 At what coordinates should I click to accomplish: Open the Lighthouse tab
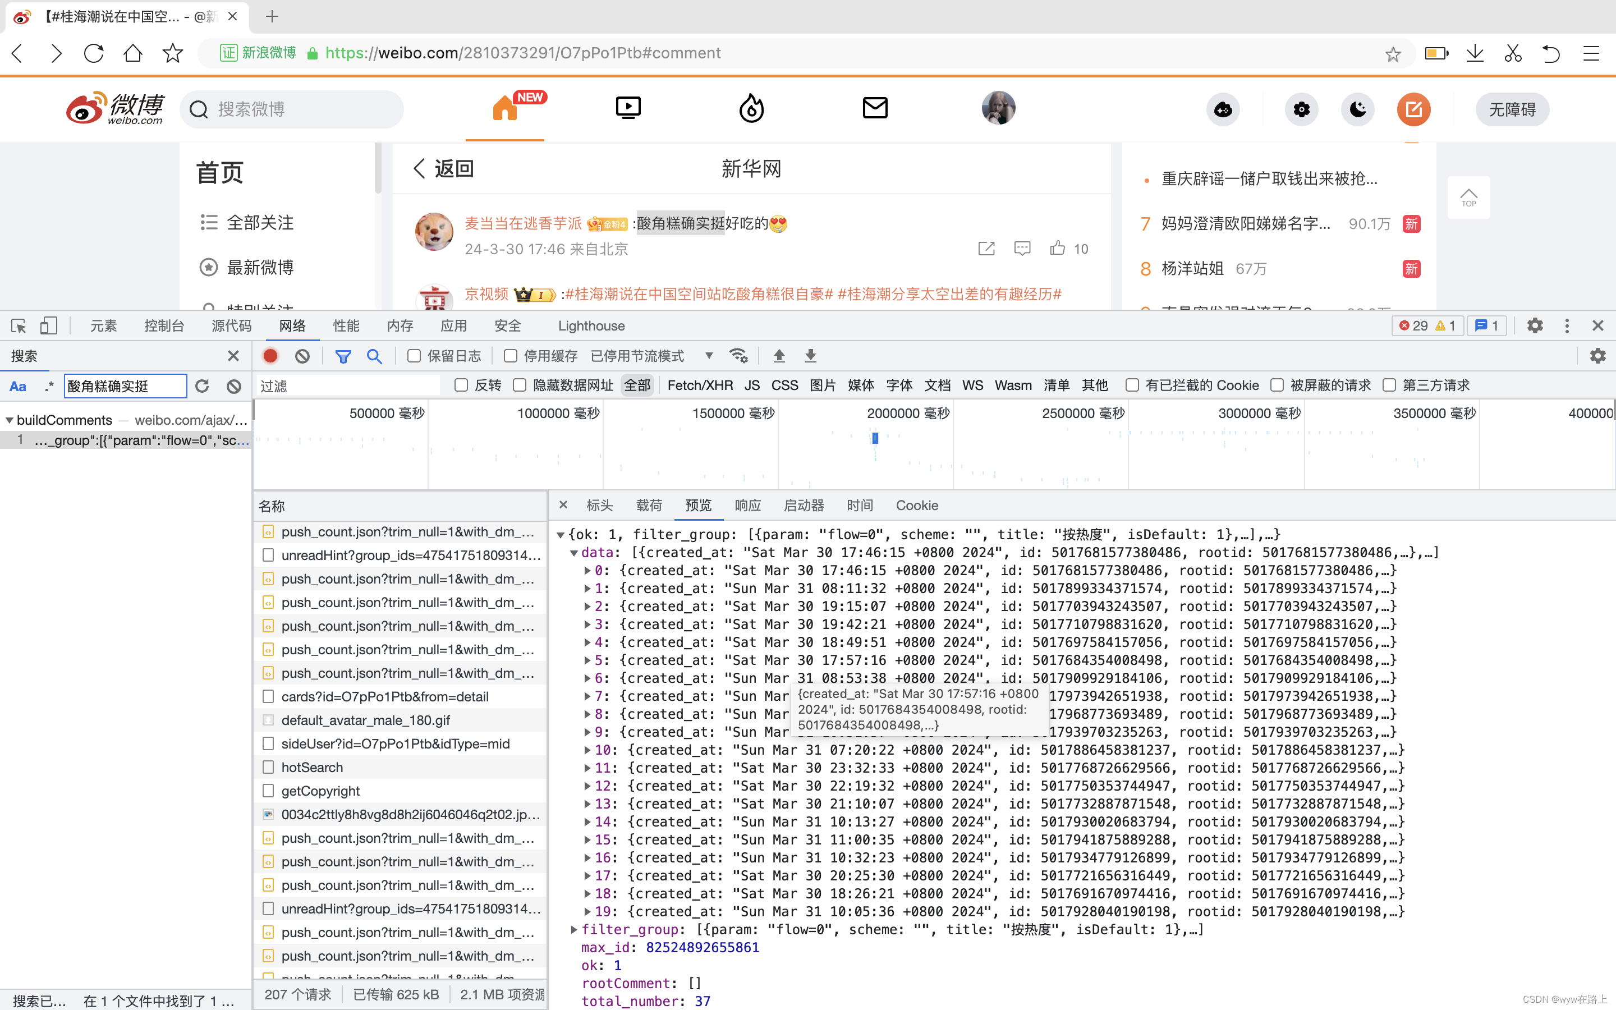point(591,326)
